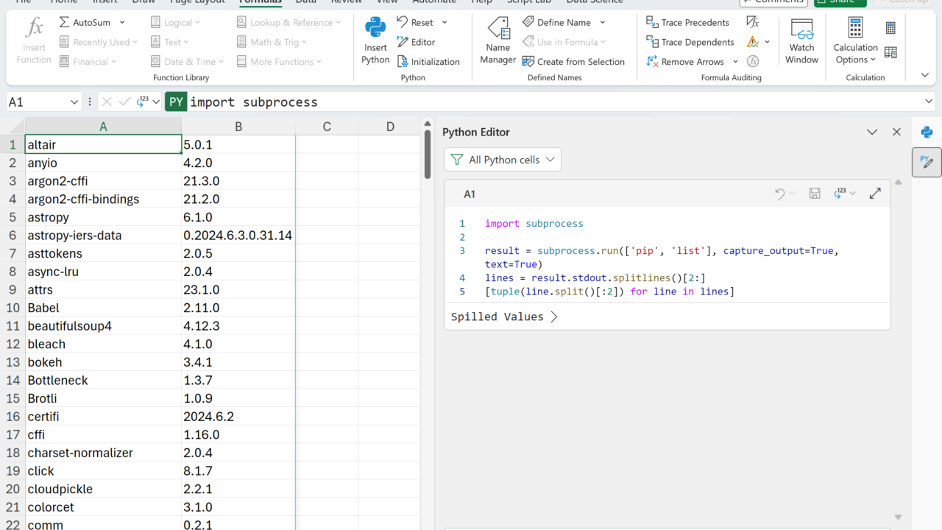942x530 pixels.
Task: Click Trace Precedents icon
Action: [652, 22]
